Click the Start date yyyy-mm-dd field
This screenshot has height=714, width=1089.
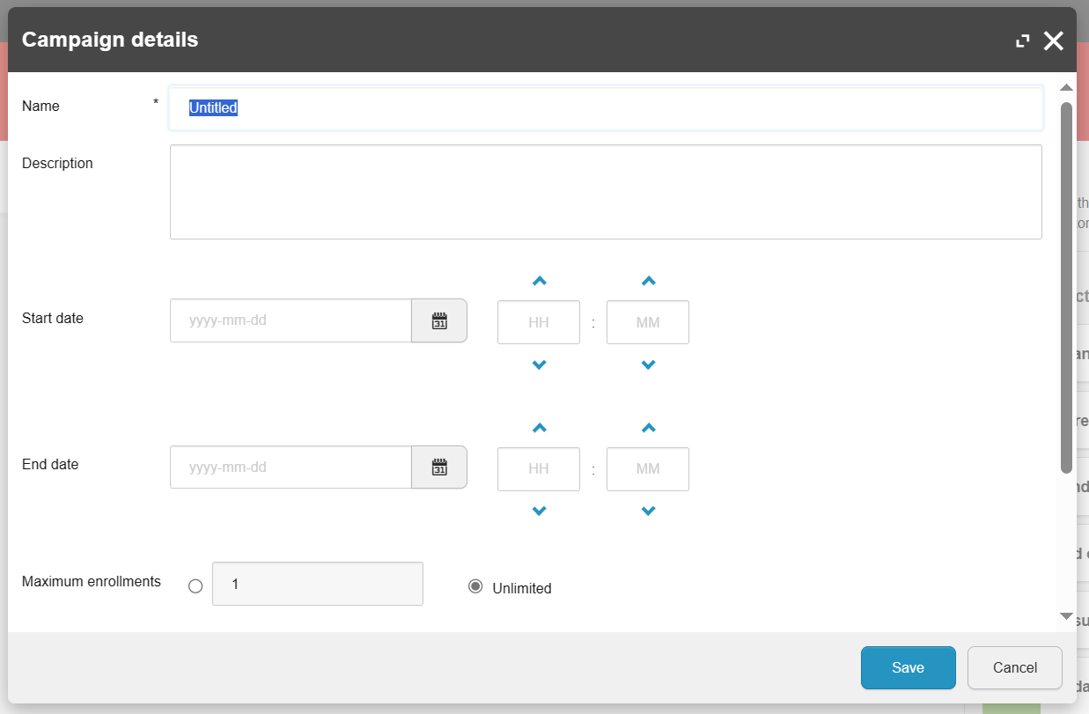click(291, 320)
